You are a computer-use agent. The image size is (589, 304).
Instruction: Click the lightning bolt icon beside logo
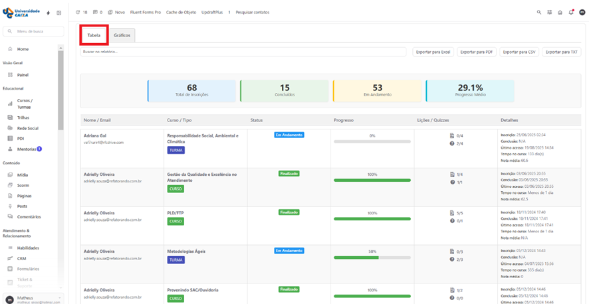[x=48, y=13]
